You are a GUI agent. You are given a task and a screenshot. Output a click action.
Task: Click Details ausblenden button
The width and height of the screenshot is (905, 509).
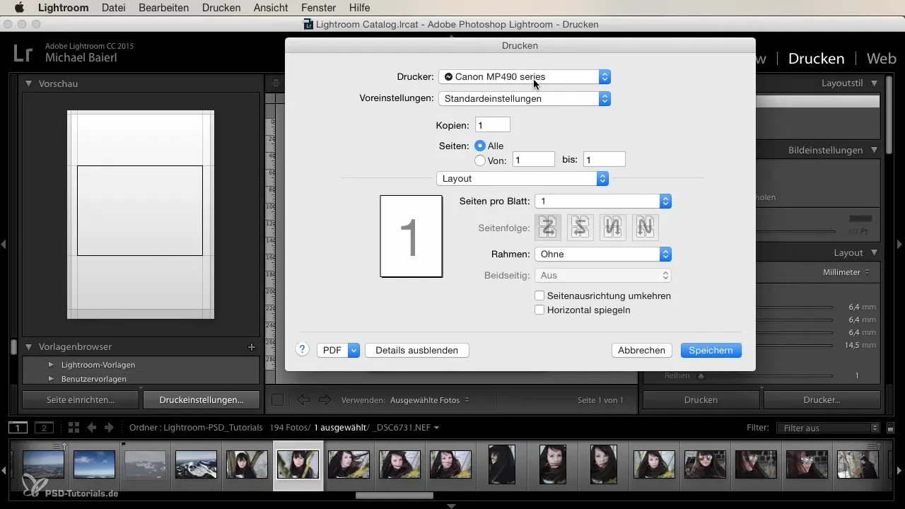click(417, 350)
